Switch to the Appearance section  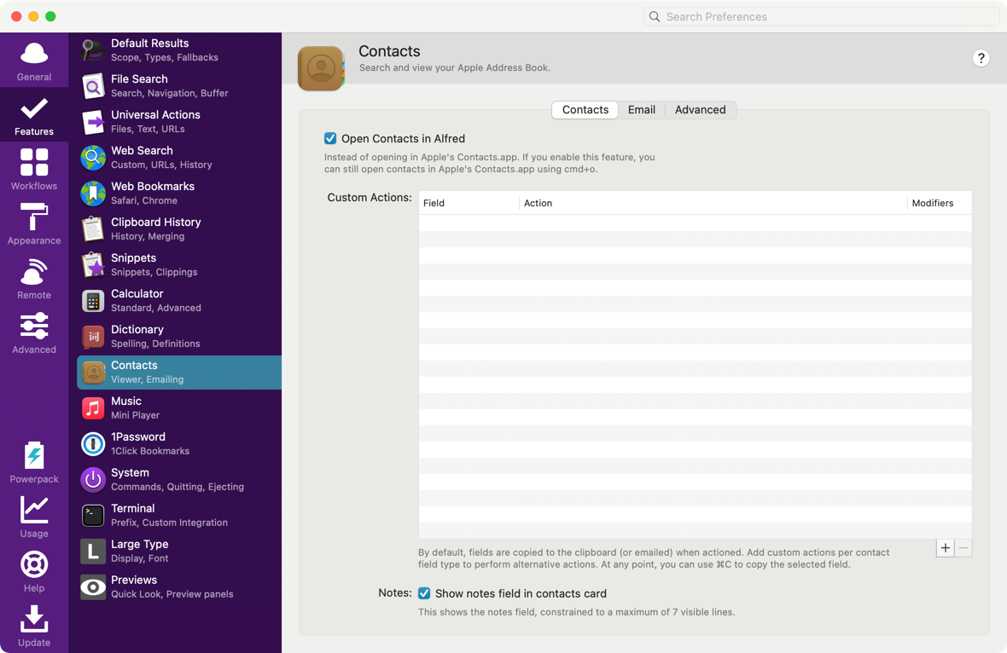[x=34, y=224]
